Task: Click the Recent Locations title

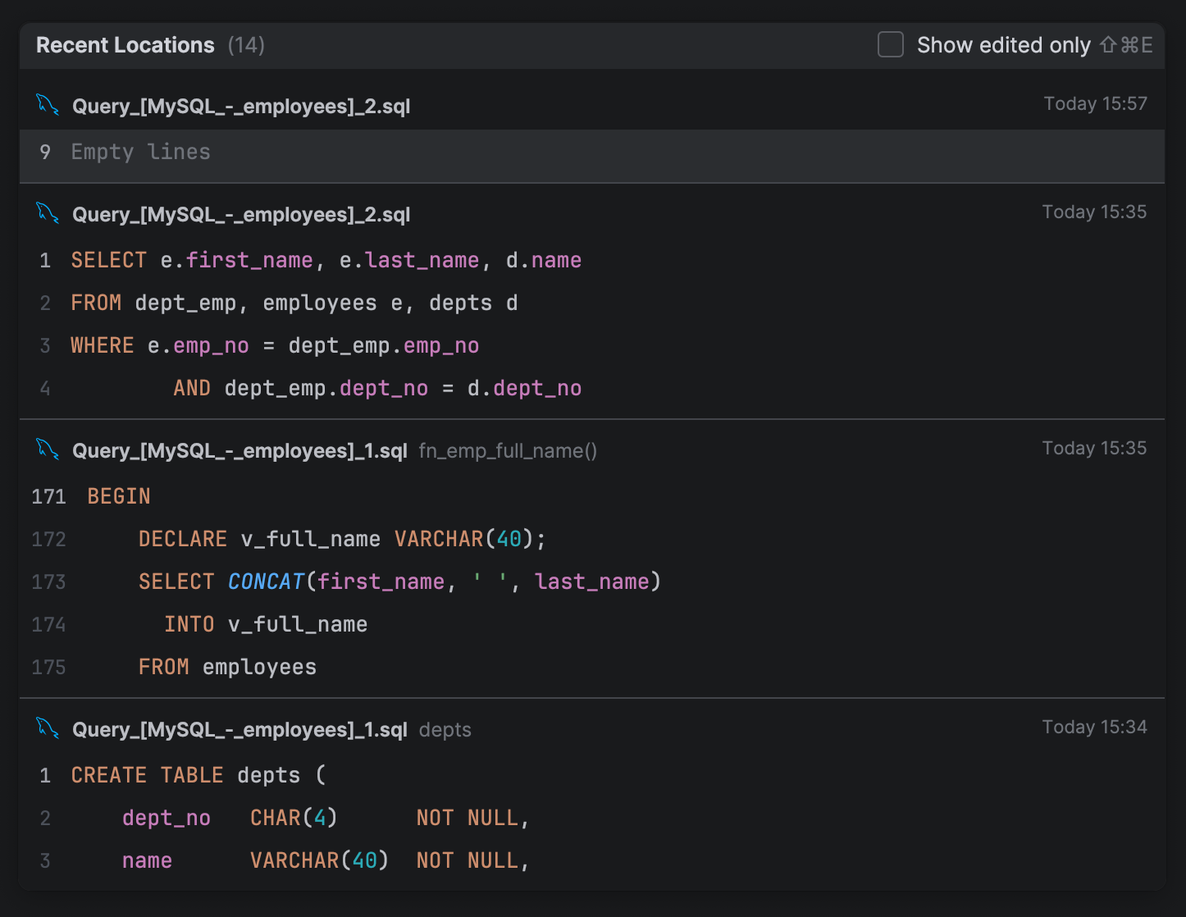Action: 125,45
